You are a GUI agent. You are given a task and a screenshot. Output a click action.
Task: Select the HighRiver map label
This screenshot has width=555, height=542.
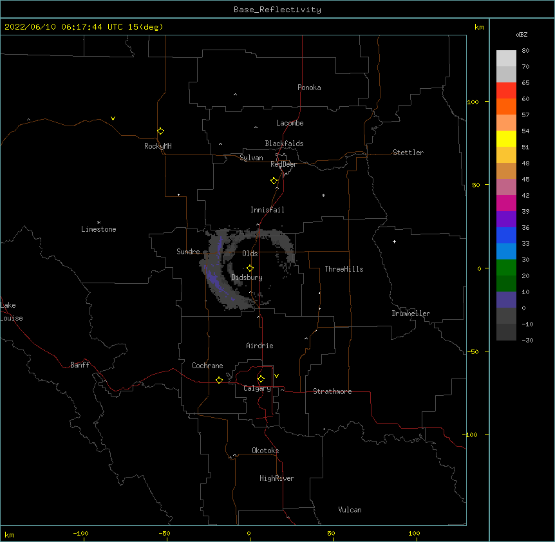[277, 478]
